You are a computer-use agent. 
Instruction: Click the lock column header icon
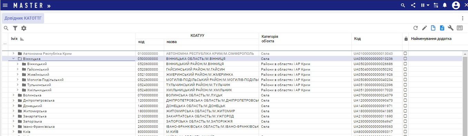click(406, 39)
